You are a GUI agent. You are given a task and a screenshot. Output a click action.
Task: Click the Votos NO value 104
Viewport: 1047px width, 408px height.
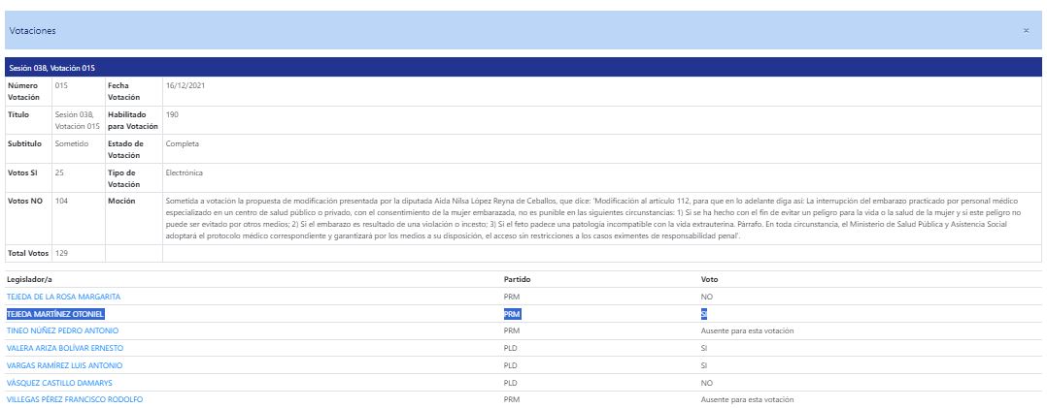click(x=63, y=200)
